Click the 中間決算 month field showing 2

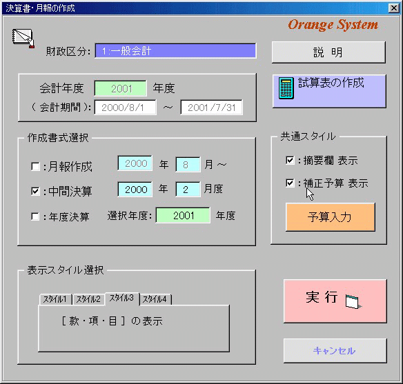188,190
